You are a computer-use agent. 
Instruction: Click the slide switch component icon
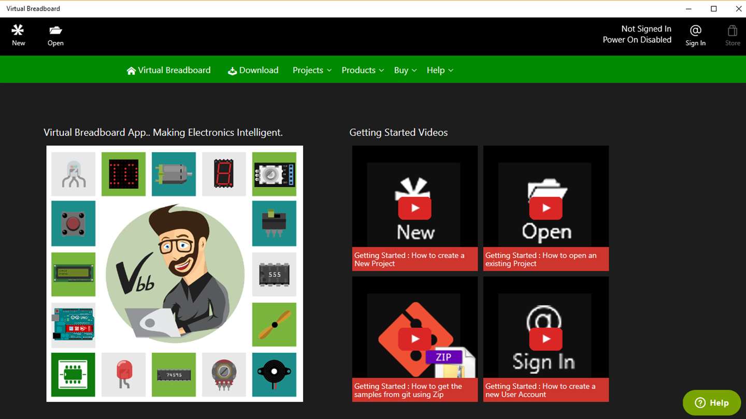[x=274, y=223]
